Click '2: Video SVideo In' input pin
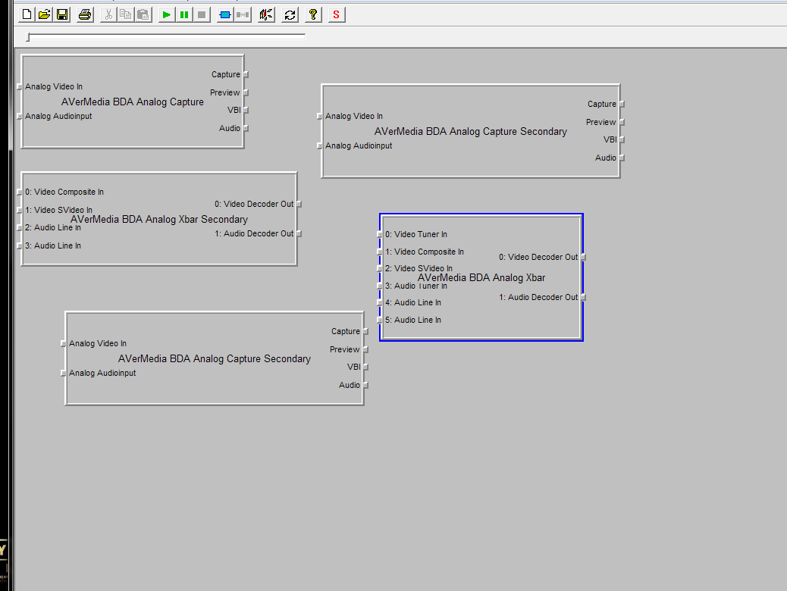787x591 pixels. click(379, 268)
